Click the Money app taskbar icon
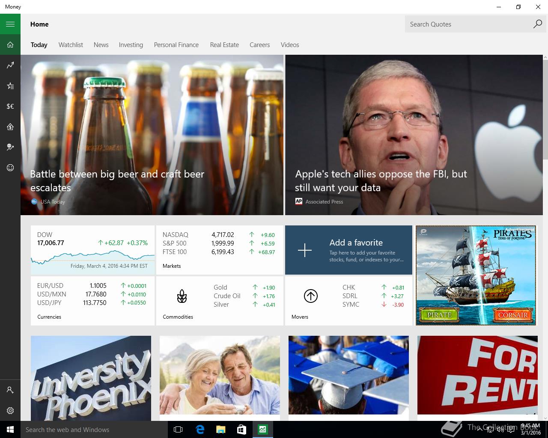Viewport: 548px width, 438px height. pyautogui.click(x=262, y=429)
